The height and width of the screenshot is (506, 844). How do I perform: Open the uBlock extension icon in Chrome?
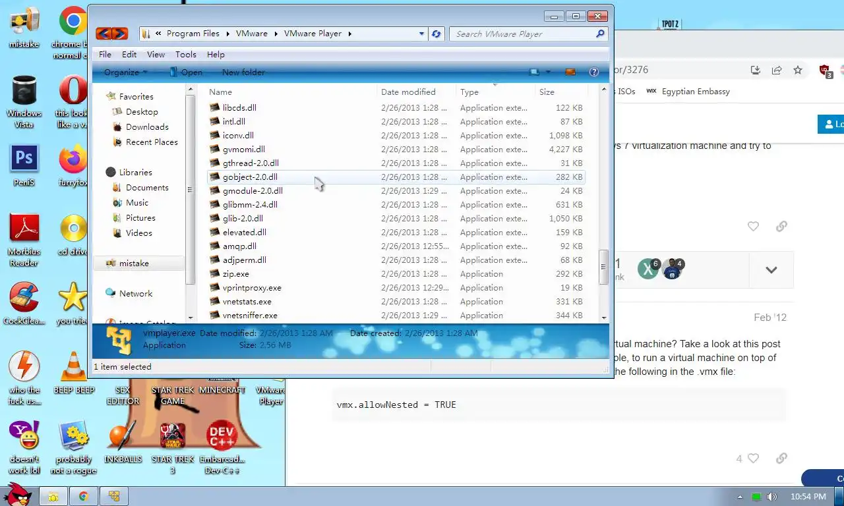[x=825, y=70]
